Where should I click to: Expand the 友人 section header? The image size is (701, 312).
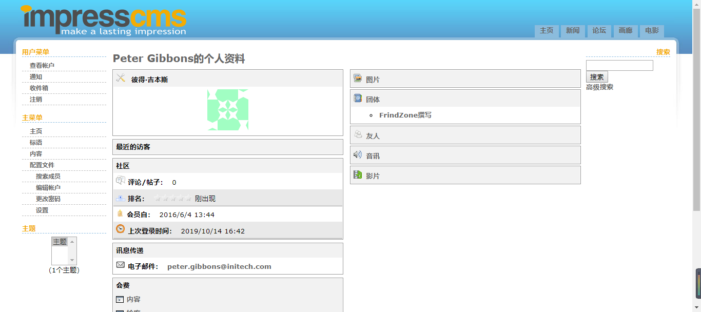[465, 135]
